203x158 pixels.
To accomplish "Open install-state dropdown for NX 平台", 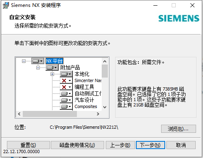I will 38,61.
